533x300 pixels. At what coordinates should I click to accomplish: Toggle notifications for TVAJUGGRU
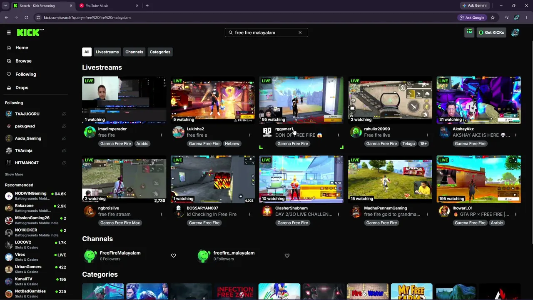coord(64,114)
